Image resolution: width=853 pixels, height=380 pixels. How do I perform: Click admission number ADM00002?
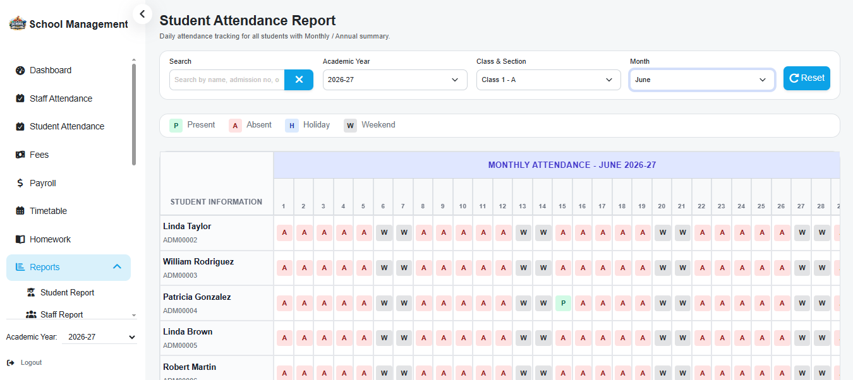180,240
